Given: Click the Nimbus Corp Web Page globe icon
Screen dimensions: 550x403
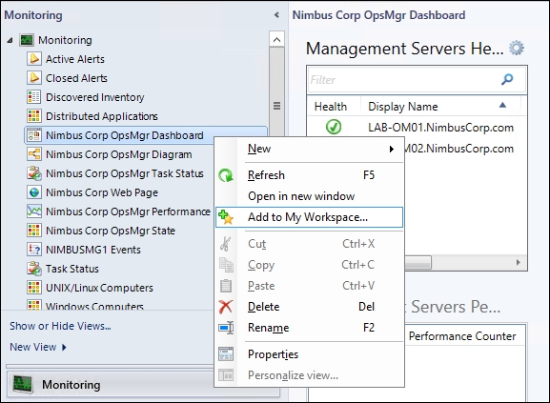Looking at the screenshot, I should tap(34, 192).
